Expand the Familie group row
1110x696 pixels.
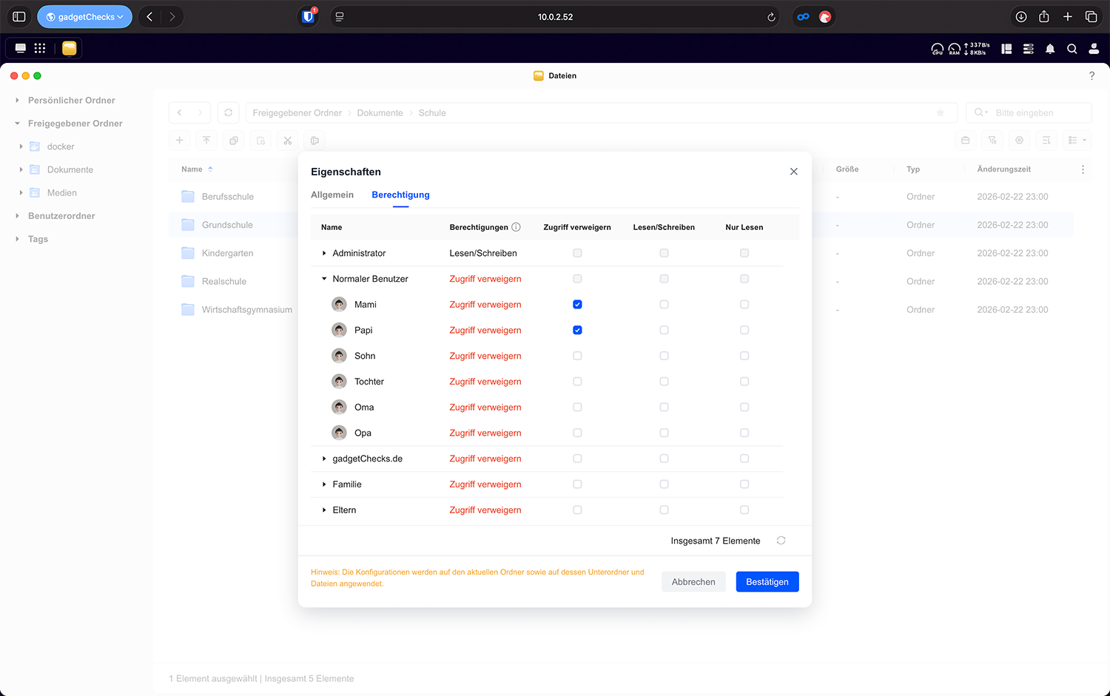324,484
